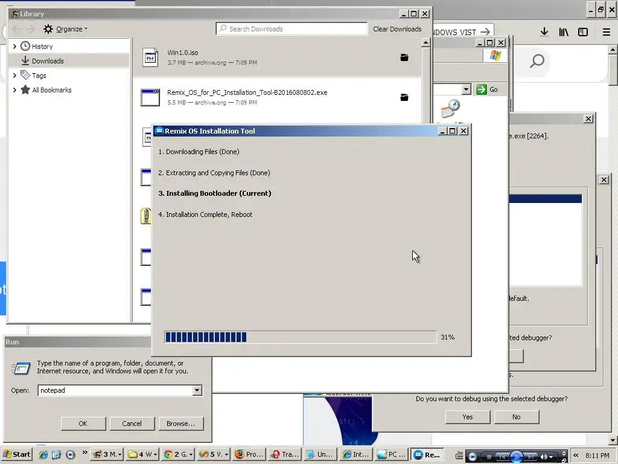
Task: Click the calendar clock icon in Explorer window
Action: point(450,109)
